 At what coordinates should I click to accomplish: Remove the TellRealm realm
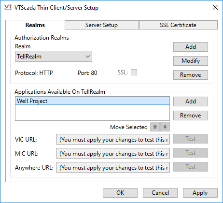191,75
